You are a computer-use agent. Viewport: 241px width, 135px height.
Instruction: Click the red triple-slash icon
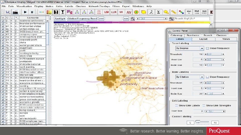pyautogui.click(x=129, y=12)
